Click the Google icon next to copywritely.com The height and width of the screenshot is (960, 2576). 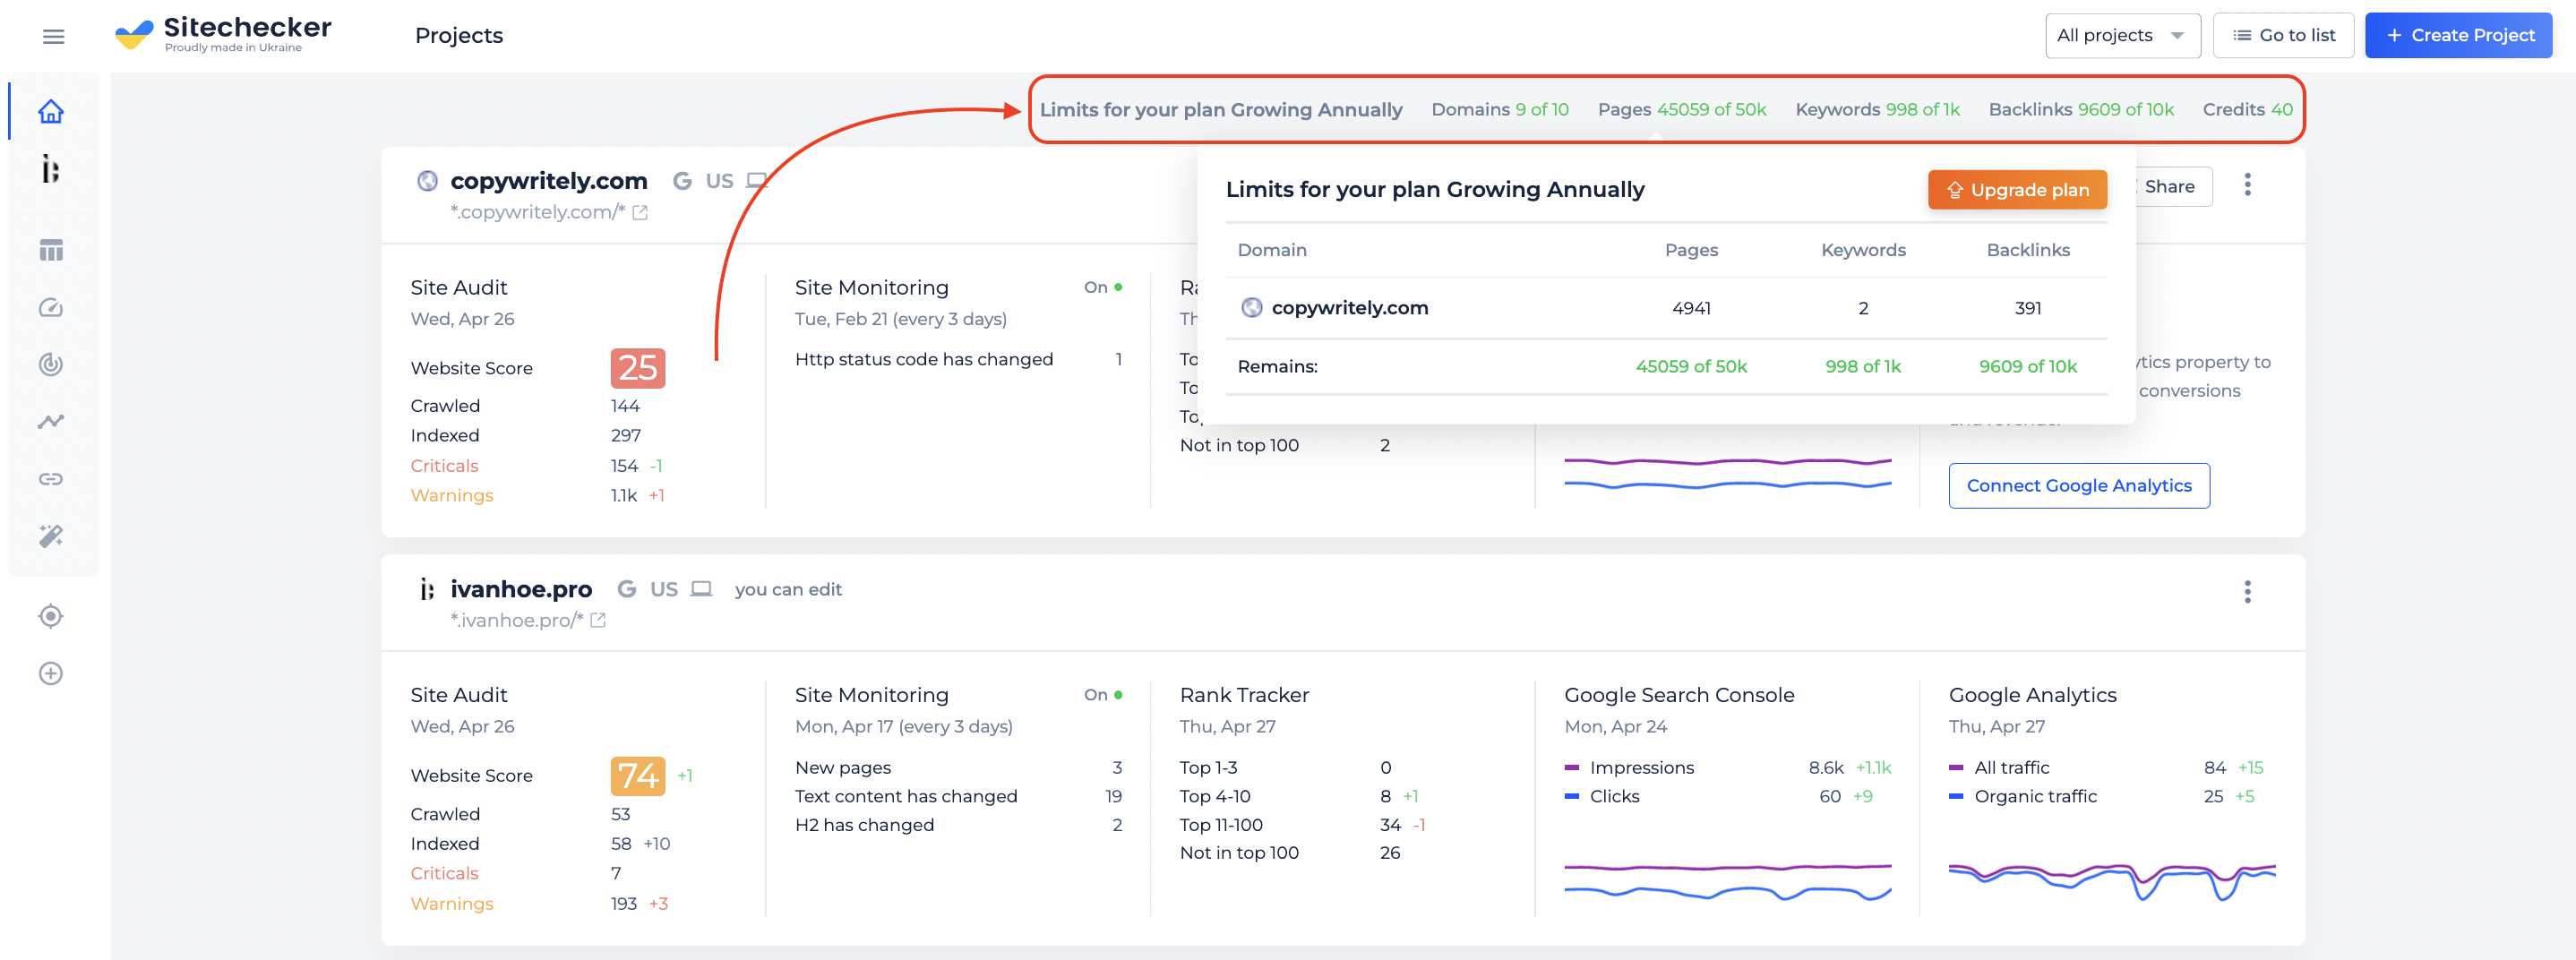pyautogui.click(x=682, y=181)
